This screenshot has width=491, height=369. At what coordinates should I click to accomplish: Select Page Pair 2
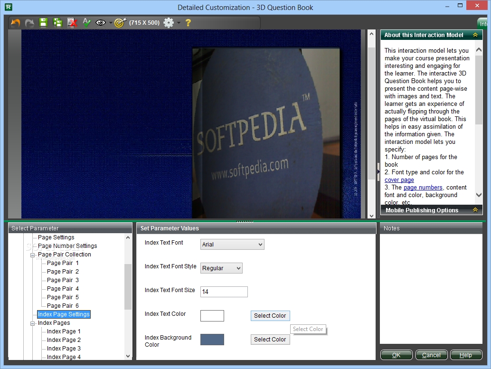[x=63, y=272]
